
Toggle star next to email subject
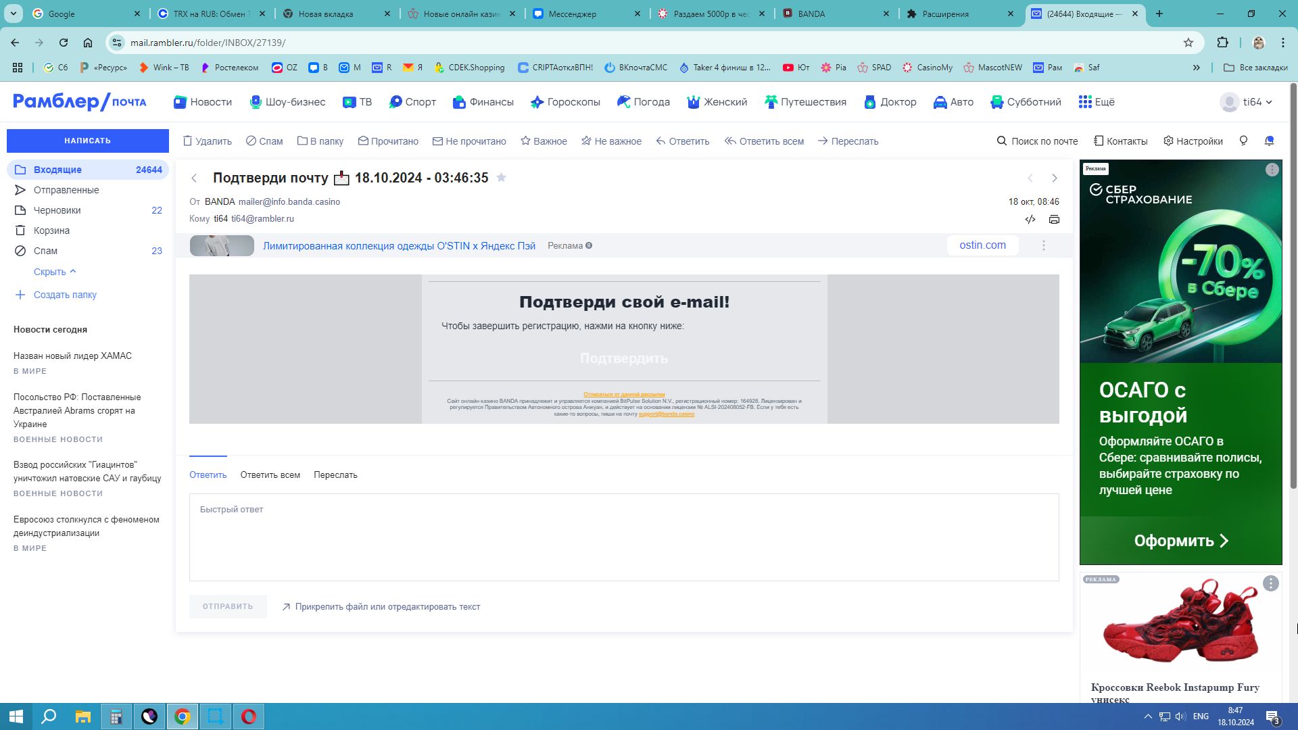[501, 178]
